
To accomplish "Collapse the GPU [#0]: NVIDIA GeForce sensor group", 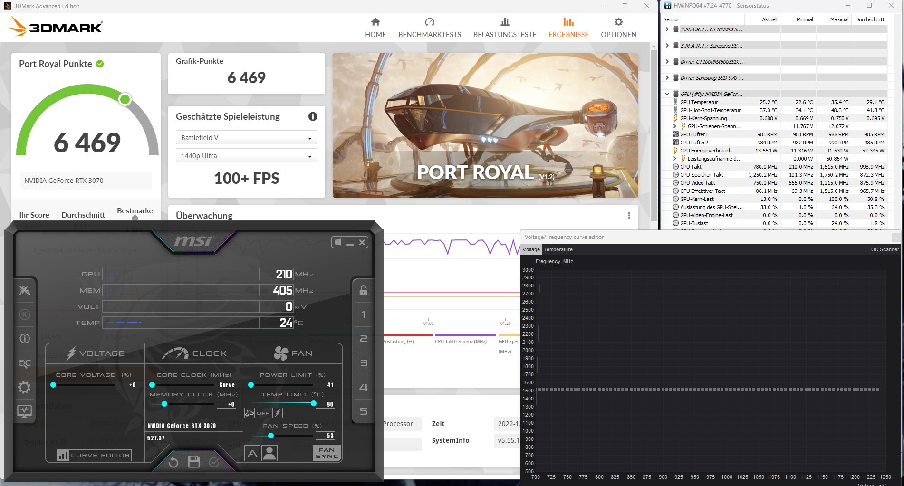I will pos(667,94).
